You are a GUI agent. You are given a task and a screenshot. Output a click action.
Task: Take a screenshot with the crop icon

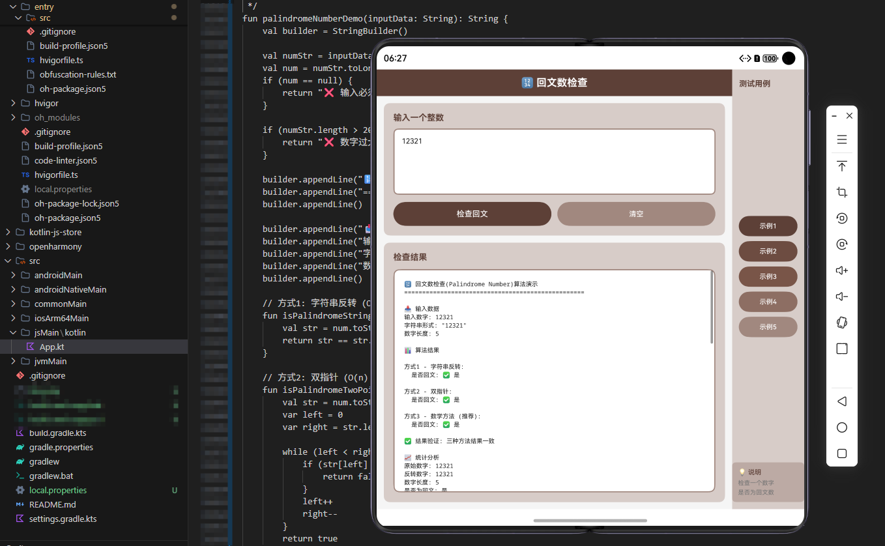pyautogui.click(x=842, y=192)
